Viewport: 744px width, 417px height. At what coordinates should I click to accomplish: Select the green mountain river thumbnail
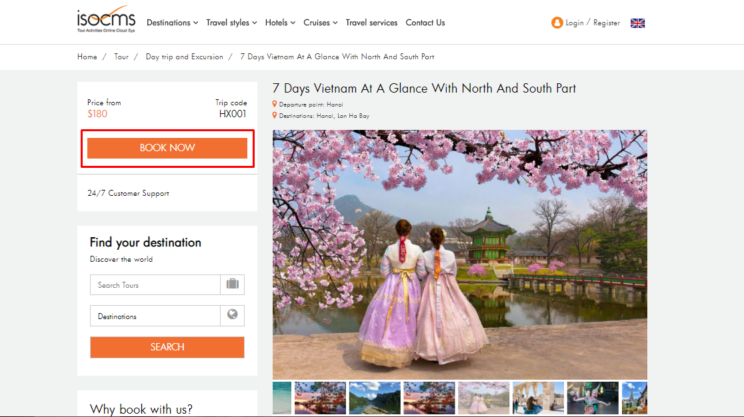375,398
